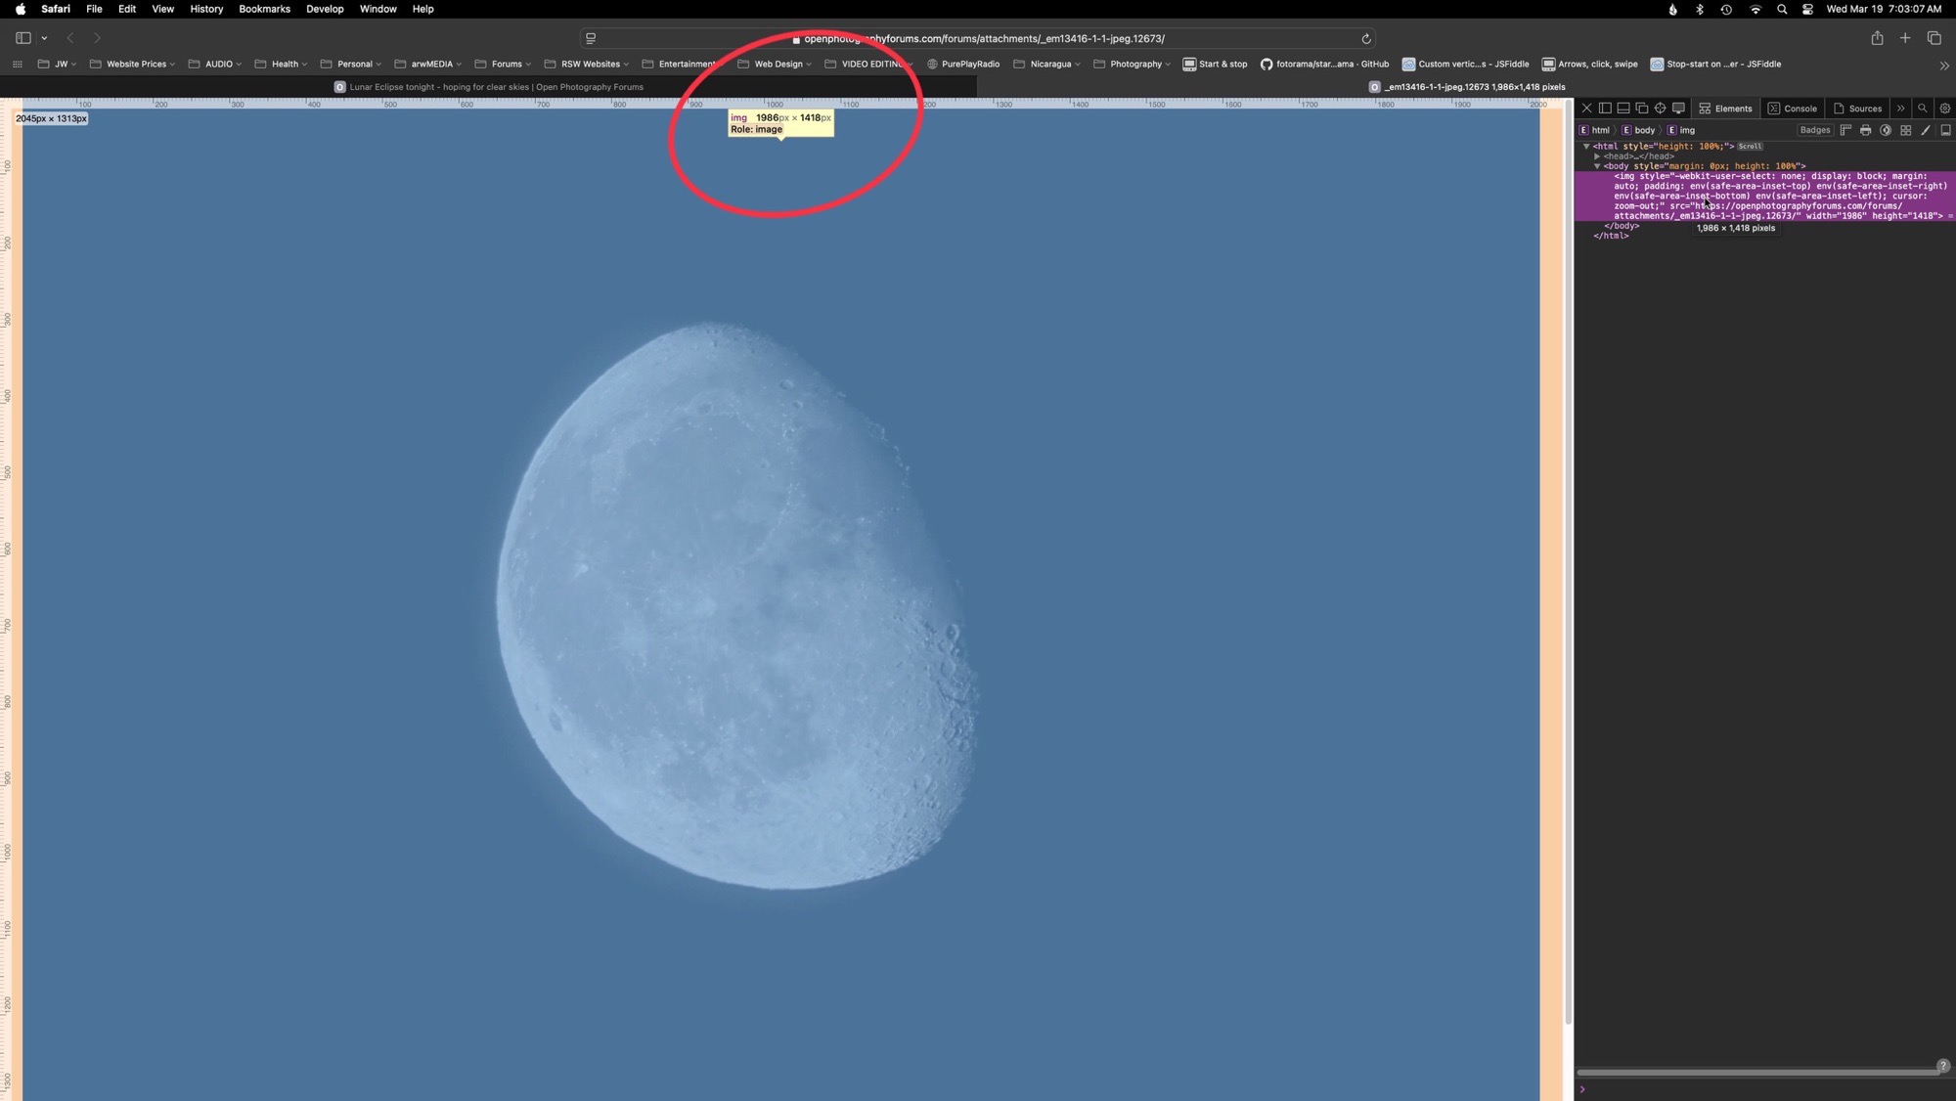Open the Forums bookmark folder
Screen dimensions: 1956x1101
(x=503, y=65)
